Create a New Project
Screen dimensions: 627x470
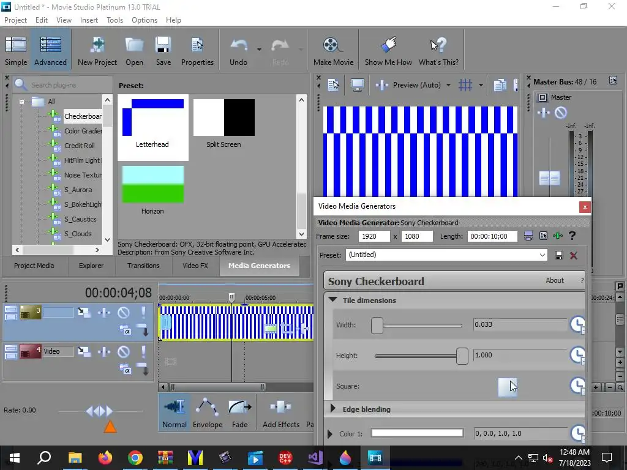coord(97,51)
